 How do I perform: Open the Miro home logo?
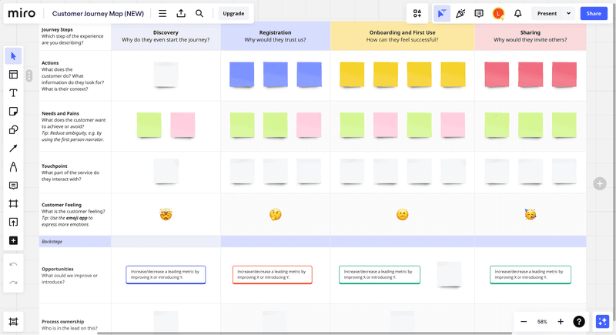pos(22,13)
